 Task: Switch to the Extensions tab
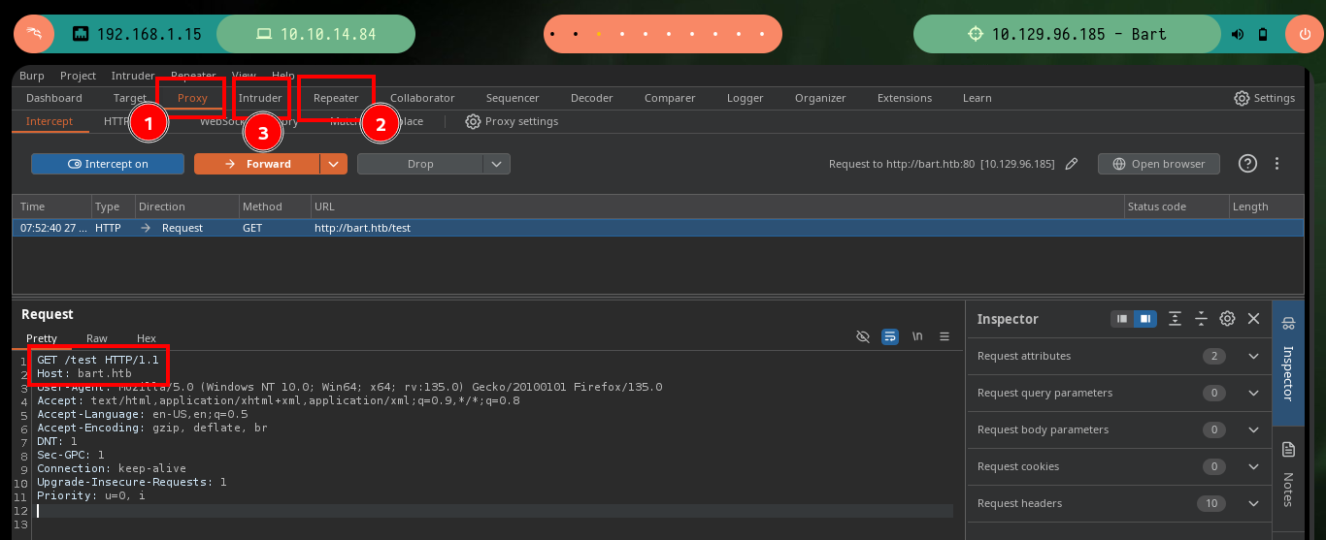pyautogui.click(x=905, y=98)
